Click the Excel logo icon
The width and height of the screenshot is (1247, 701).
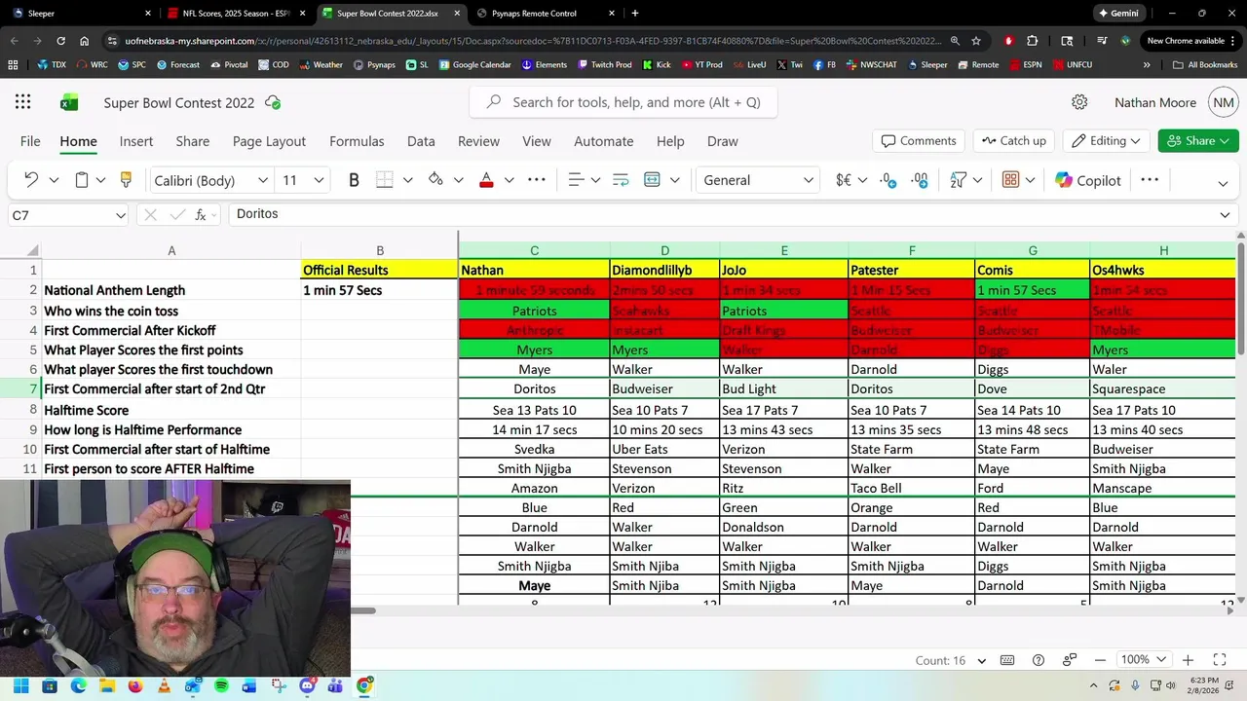(69, 102)
